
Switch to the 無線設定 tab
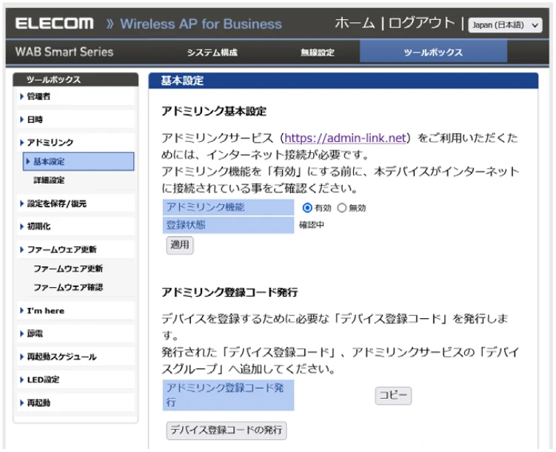pyautogui.click(x=318, y=53)
